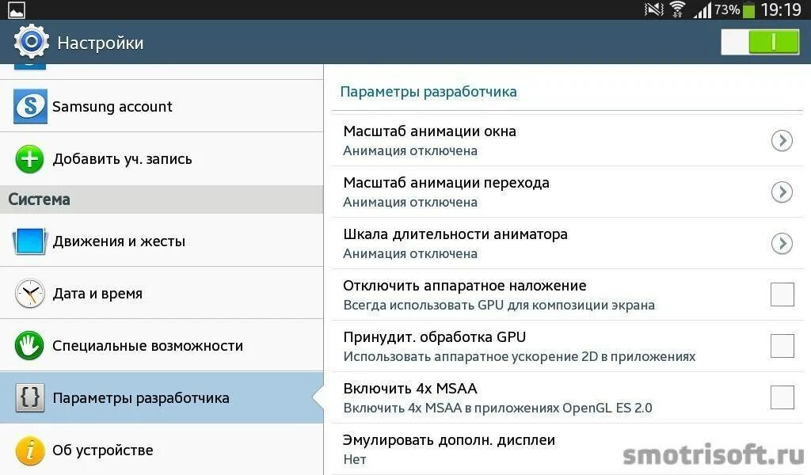Image resolution: width=811 pixels, height=475 pixels.
Task: Enable Включить 4x MSAA
Action: (782, 397)
